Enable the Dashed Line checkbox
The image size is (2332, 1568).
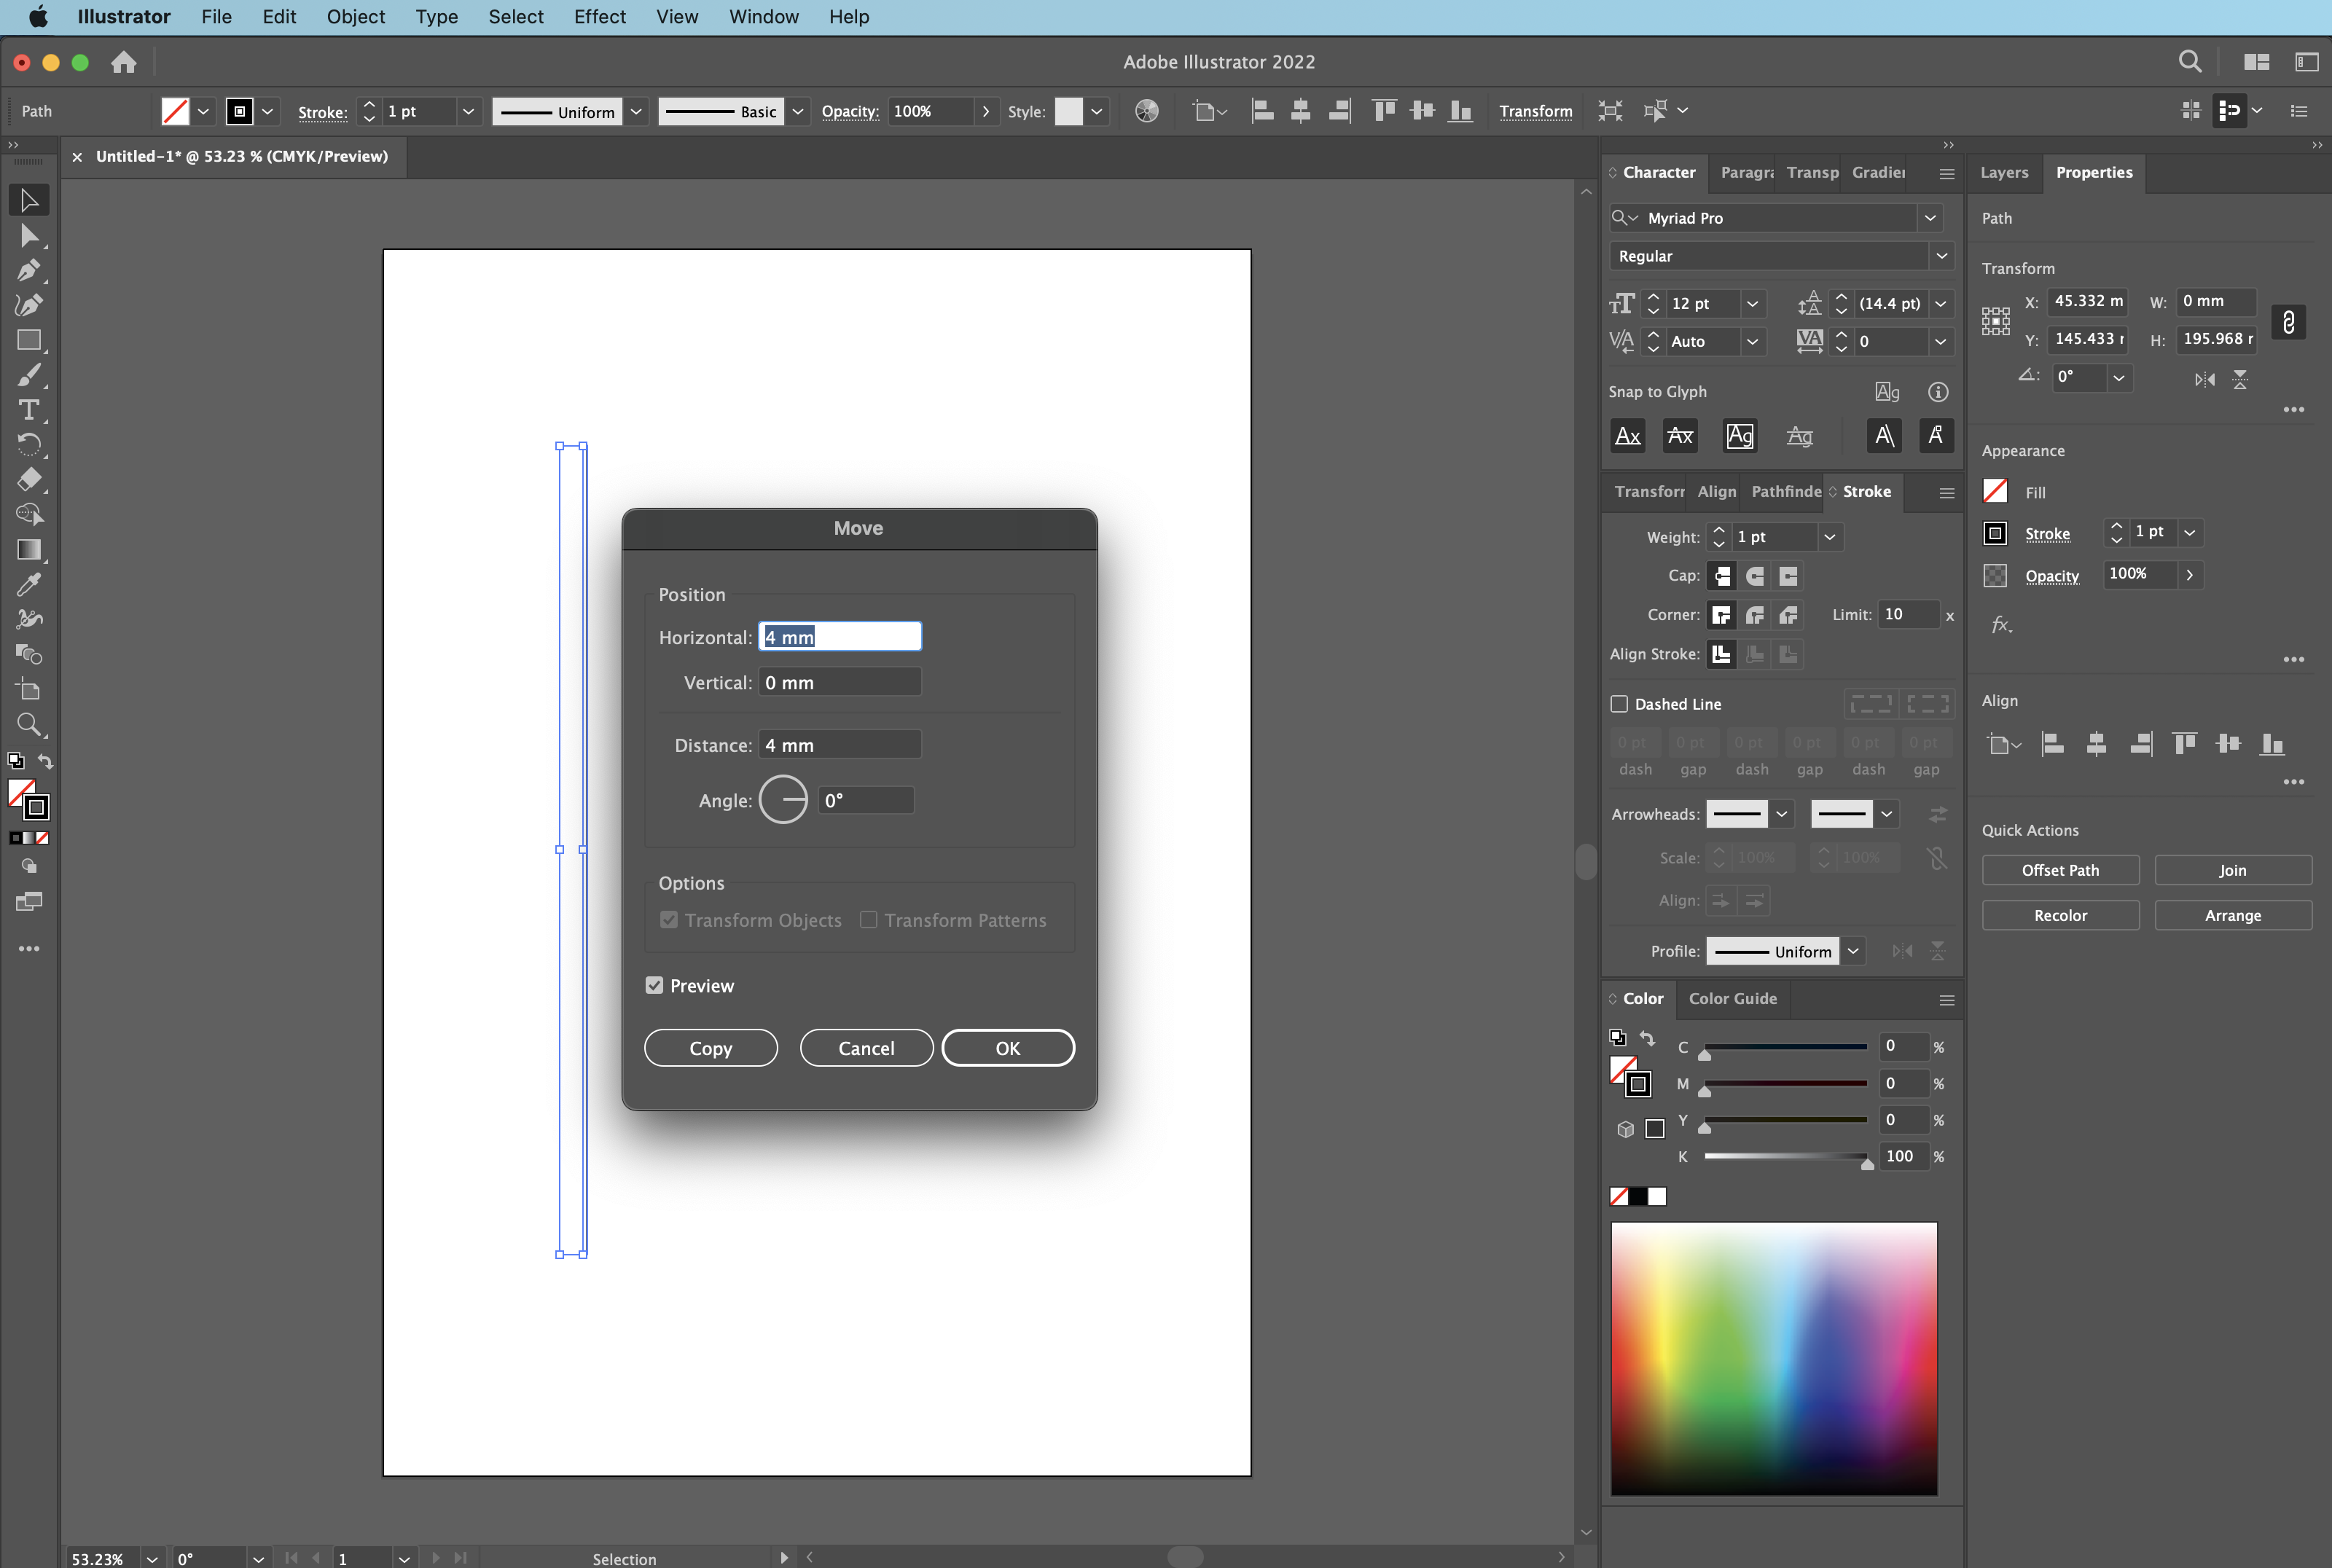click(1619, 704)
